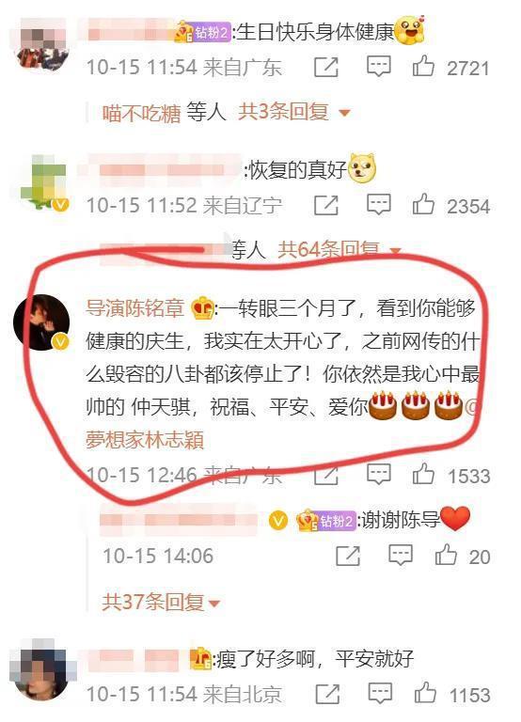Open reply box for 恢复的真好 comment
521x722 pixels.
tap(379, 204)
